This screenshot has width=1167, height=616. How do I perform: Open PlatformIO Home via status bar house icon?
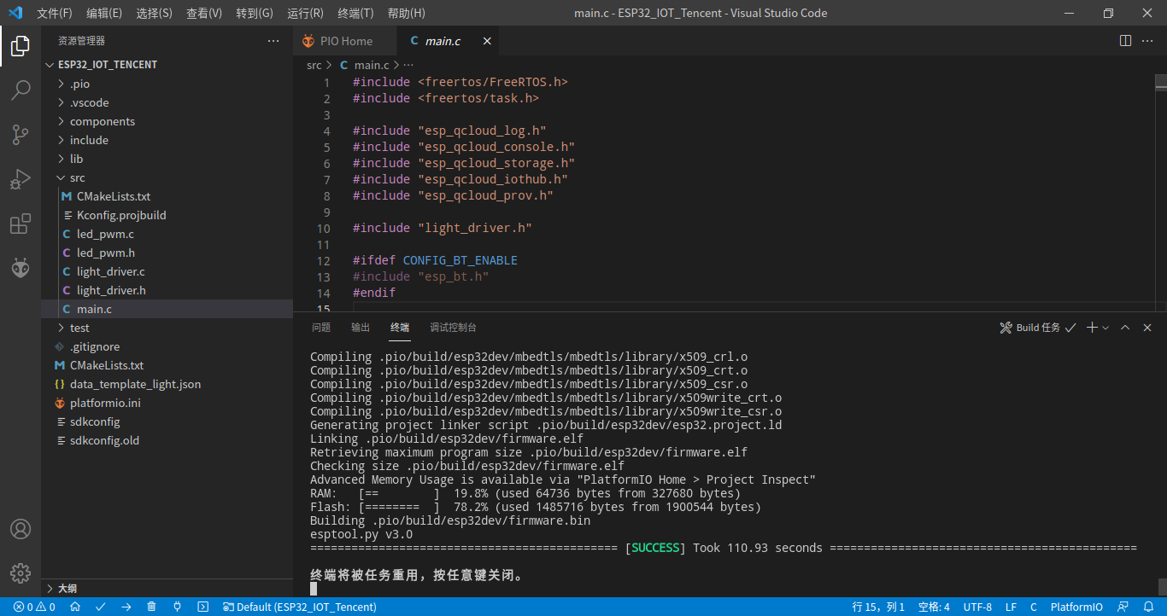click(x=74, y=607)
